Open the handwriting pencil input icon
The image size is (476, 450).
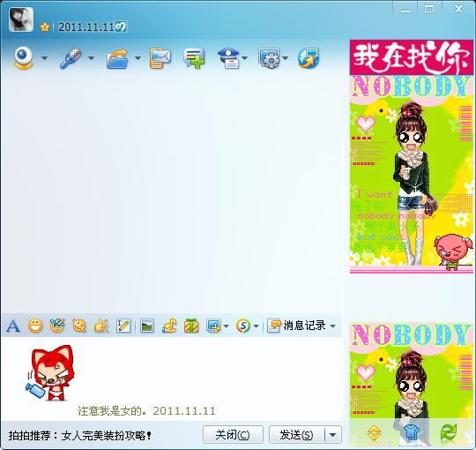click(x=123, y=326)
